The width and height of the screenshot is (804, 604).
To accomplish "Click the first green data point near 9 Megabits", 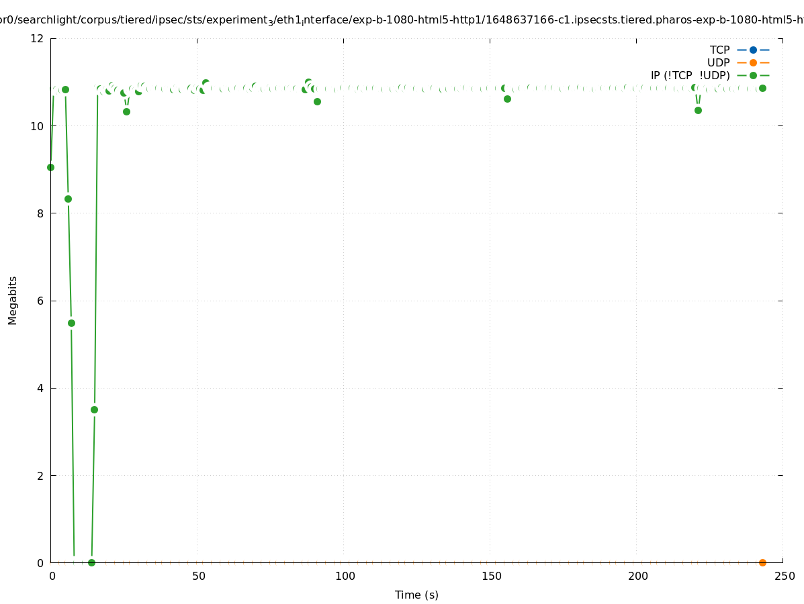I will tap(50, 167).
